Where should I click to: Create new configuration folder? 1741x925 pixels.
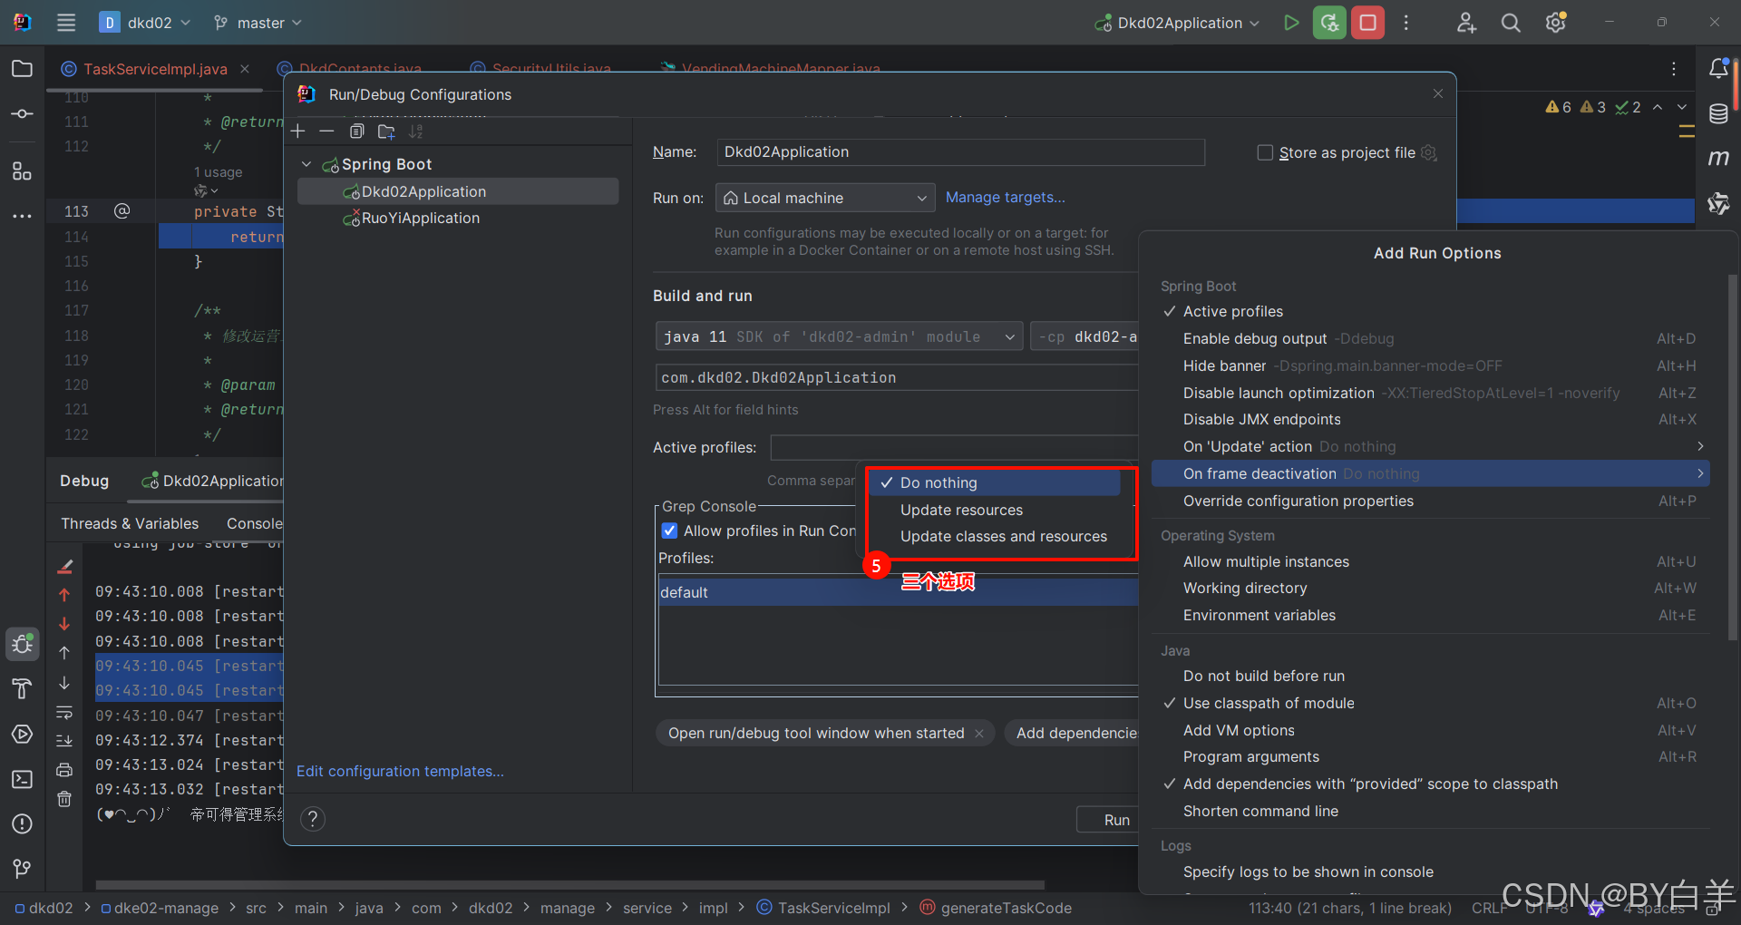point(386,131)
